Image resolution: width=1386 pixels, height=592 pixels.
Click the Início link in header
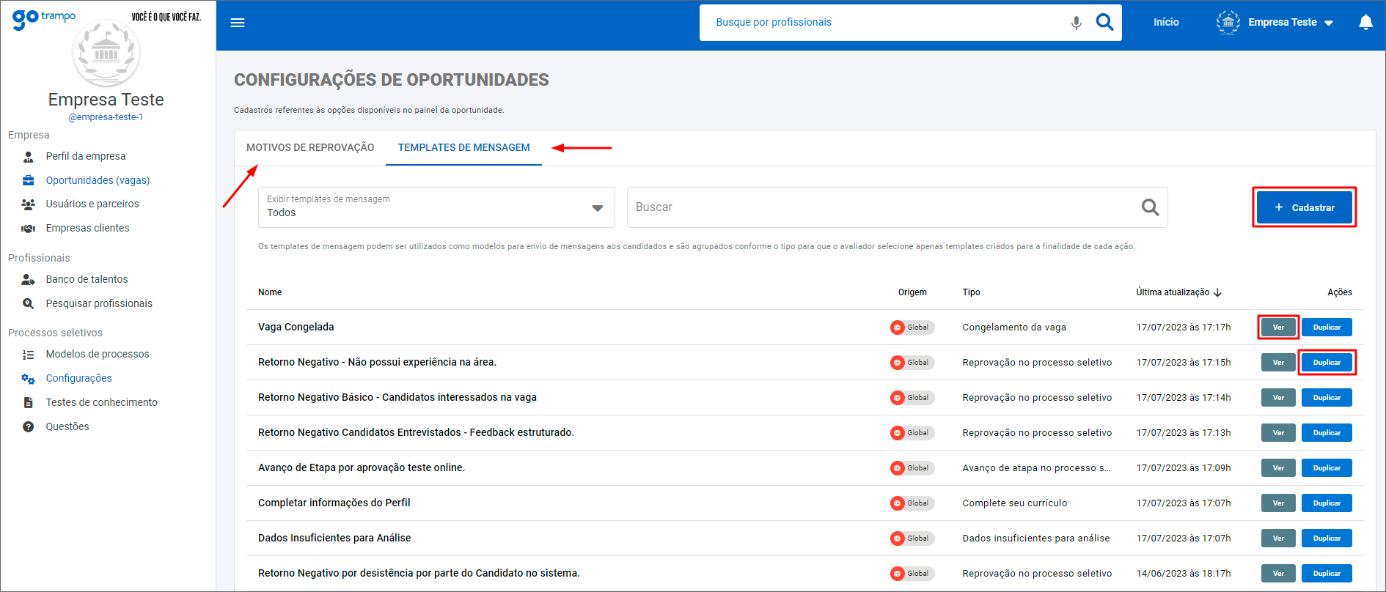click(x=1165, y=23)
